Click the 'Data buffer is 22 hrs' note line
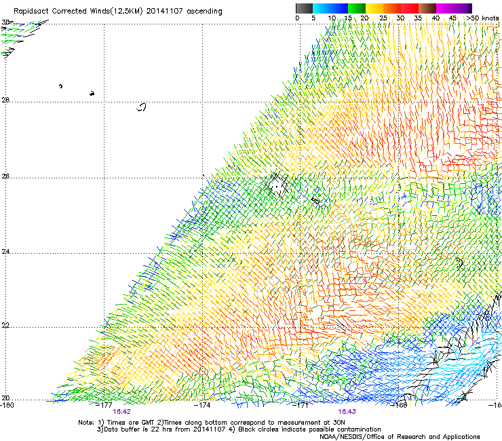502x441 pixels. pos(239,429)
